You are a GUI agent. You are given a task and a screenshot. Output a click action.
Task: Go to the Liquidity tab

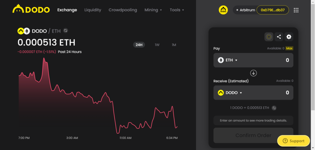pyautogui.click(x=93, y=10)
